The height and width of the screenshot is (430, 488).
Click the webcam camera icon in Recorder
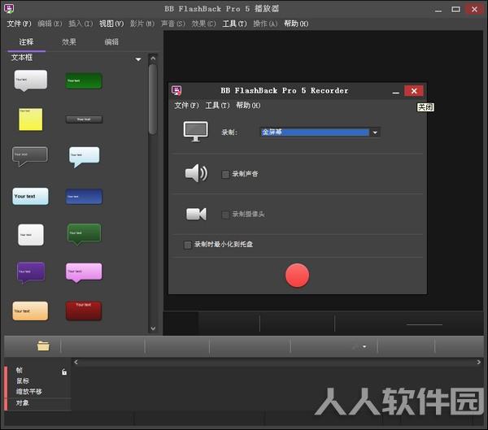click(196, 214)
